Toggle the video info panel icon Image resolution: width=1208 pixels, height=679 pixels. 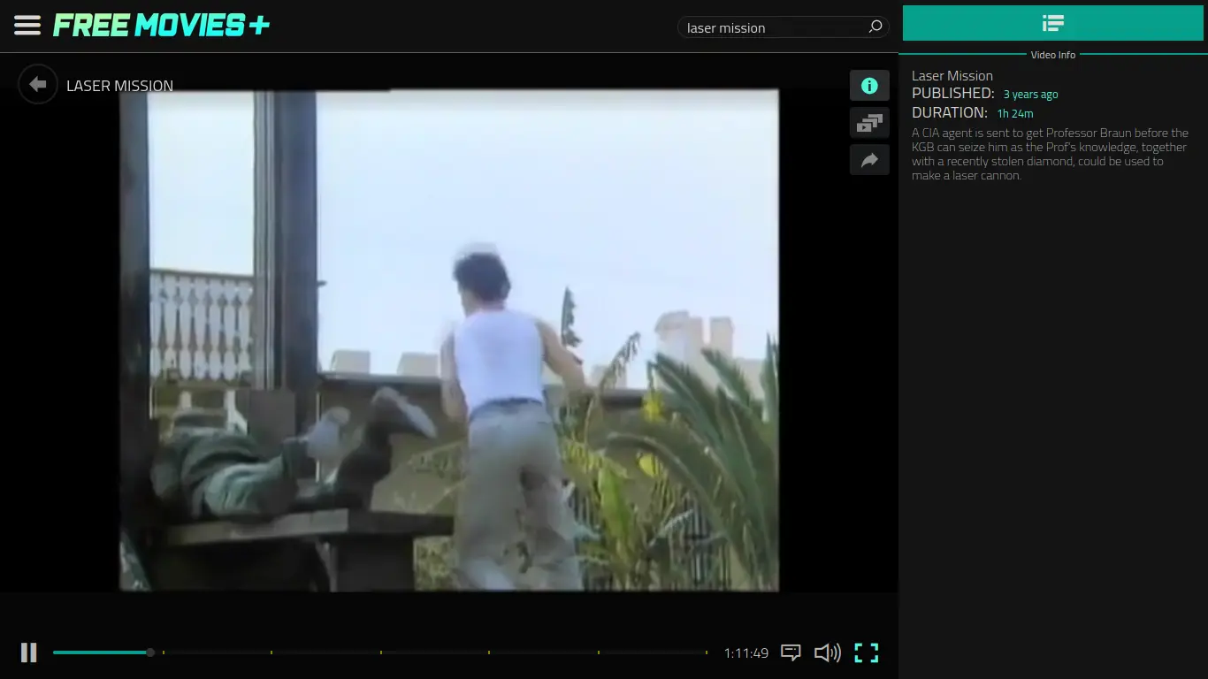coord(869,86)
